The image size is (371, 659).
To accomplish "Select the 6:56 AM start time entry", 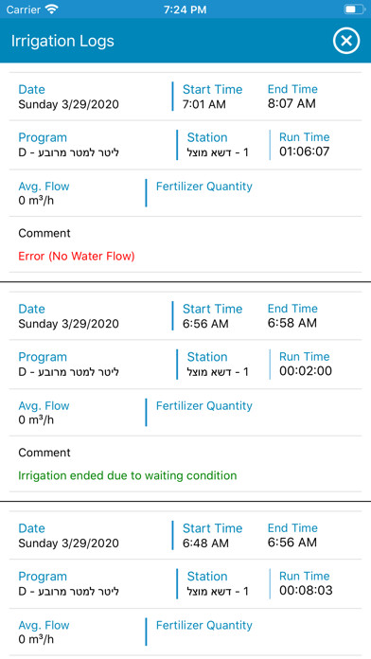I will coord(205,324).
